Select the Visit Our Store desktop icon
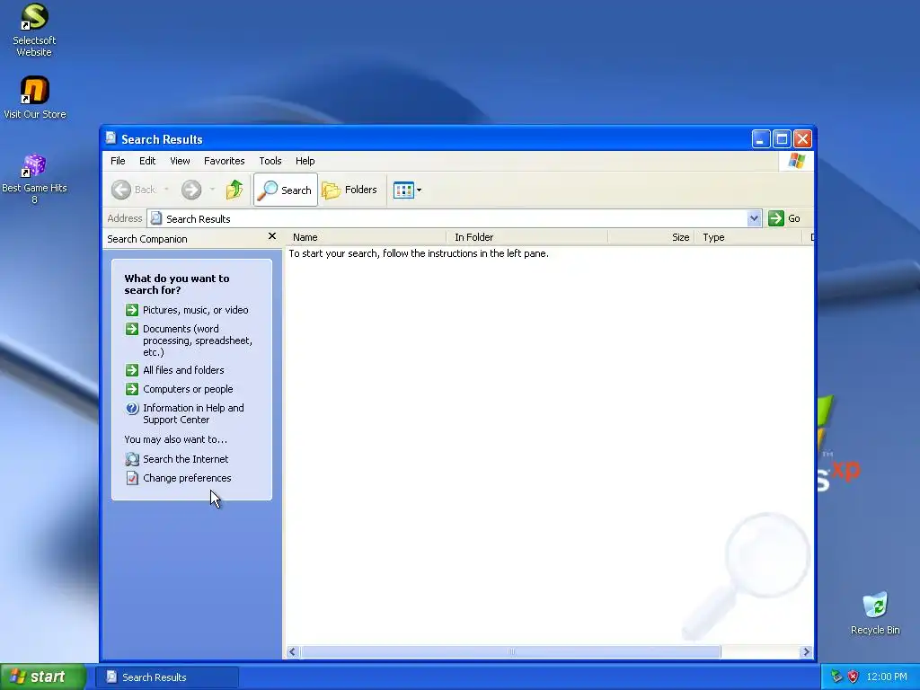920x690 pixels. [35, 97]
